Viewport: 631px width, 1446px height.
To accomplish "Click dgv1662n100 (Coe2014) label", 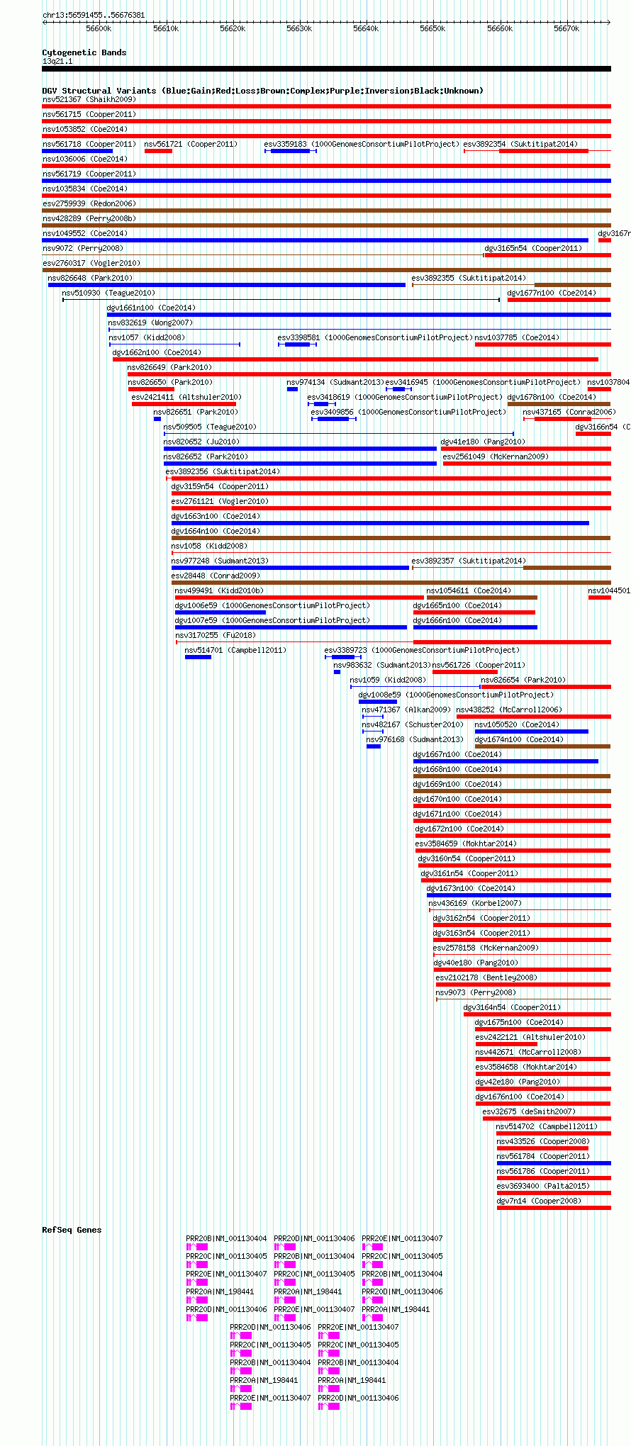I will tap(157, 352).
